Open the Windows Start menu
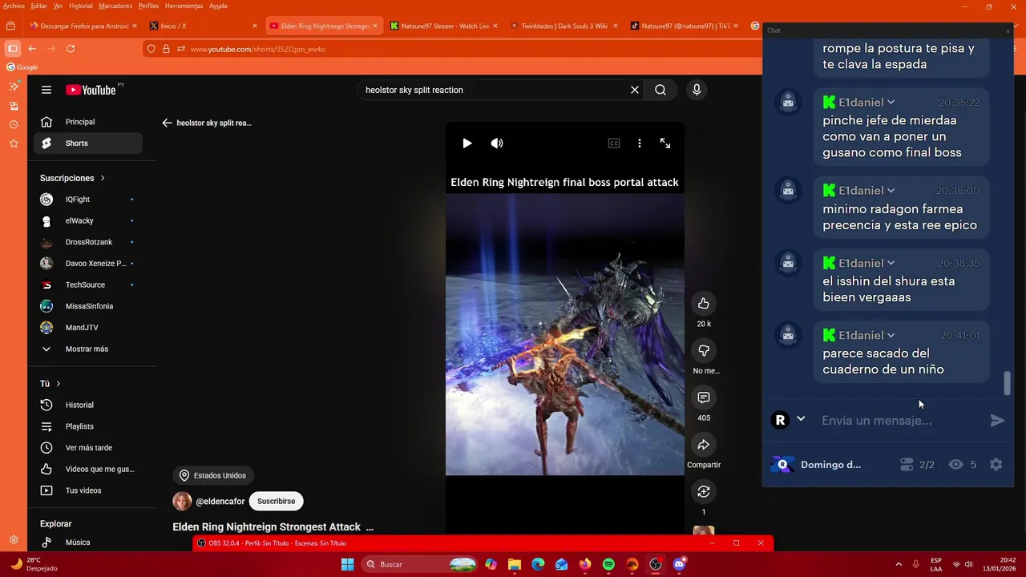This screenshot has width=1026, height=577. click(x=347, y=564)
